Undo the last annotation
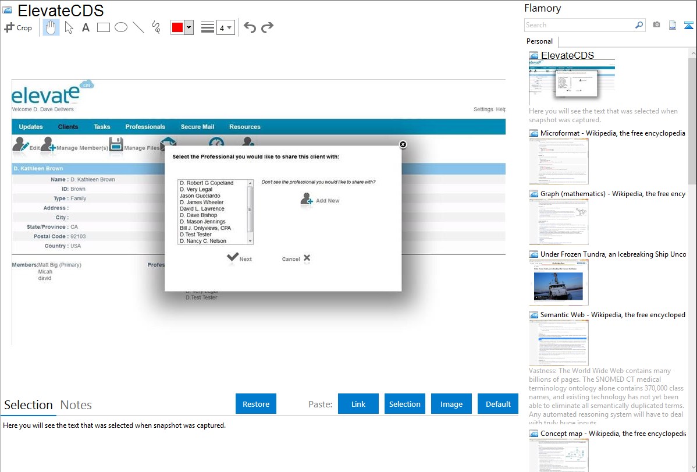The width and height of the screenshot is (697, 472). click(250, 27)
